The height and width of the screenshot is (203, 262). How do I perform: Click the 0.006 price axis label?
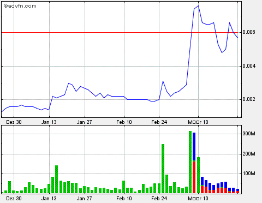[x=249, y=32]
